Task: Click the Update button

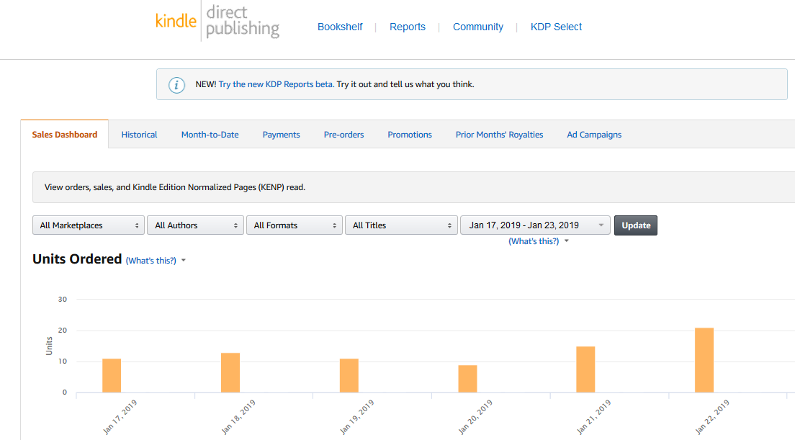Action: coord(636,225)
